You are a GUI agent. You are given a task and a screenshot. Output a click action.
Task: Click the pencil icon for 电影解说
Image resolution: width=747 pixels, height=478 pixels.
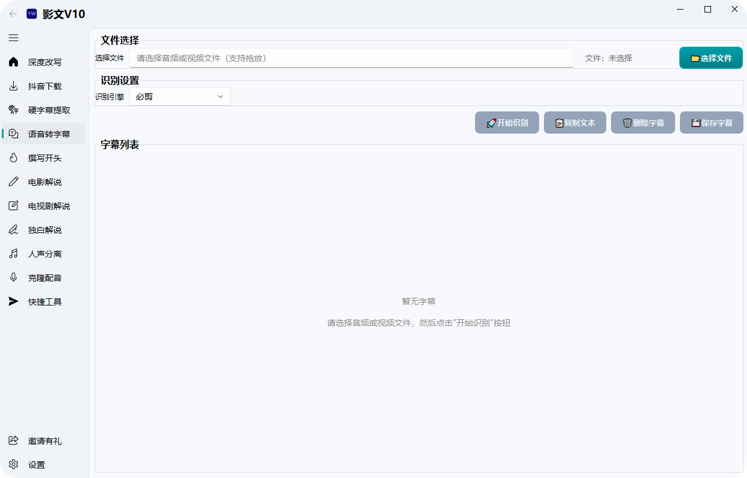13,182
